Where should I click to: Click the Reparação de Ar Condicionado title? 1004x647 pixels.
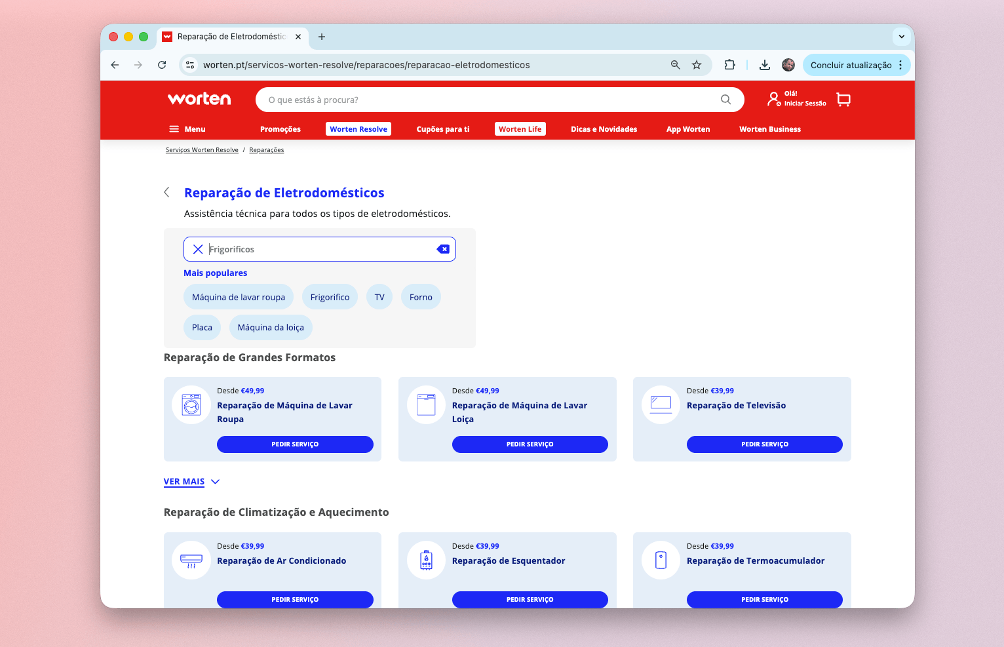pos(282,560)
